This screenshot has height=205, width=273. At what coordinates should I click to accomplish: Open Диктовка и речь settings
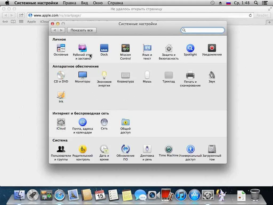(147, 153)
